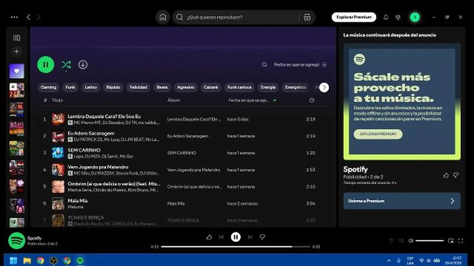Select the Latino filter chip

tap(91, 88)
